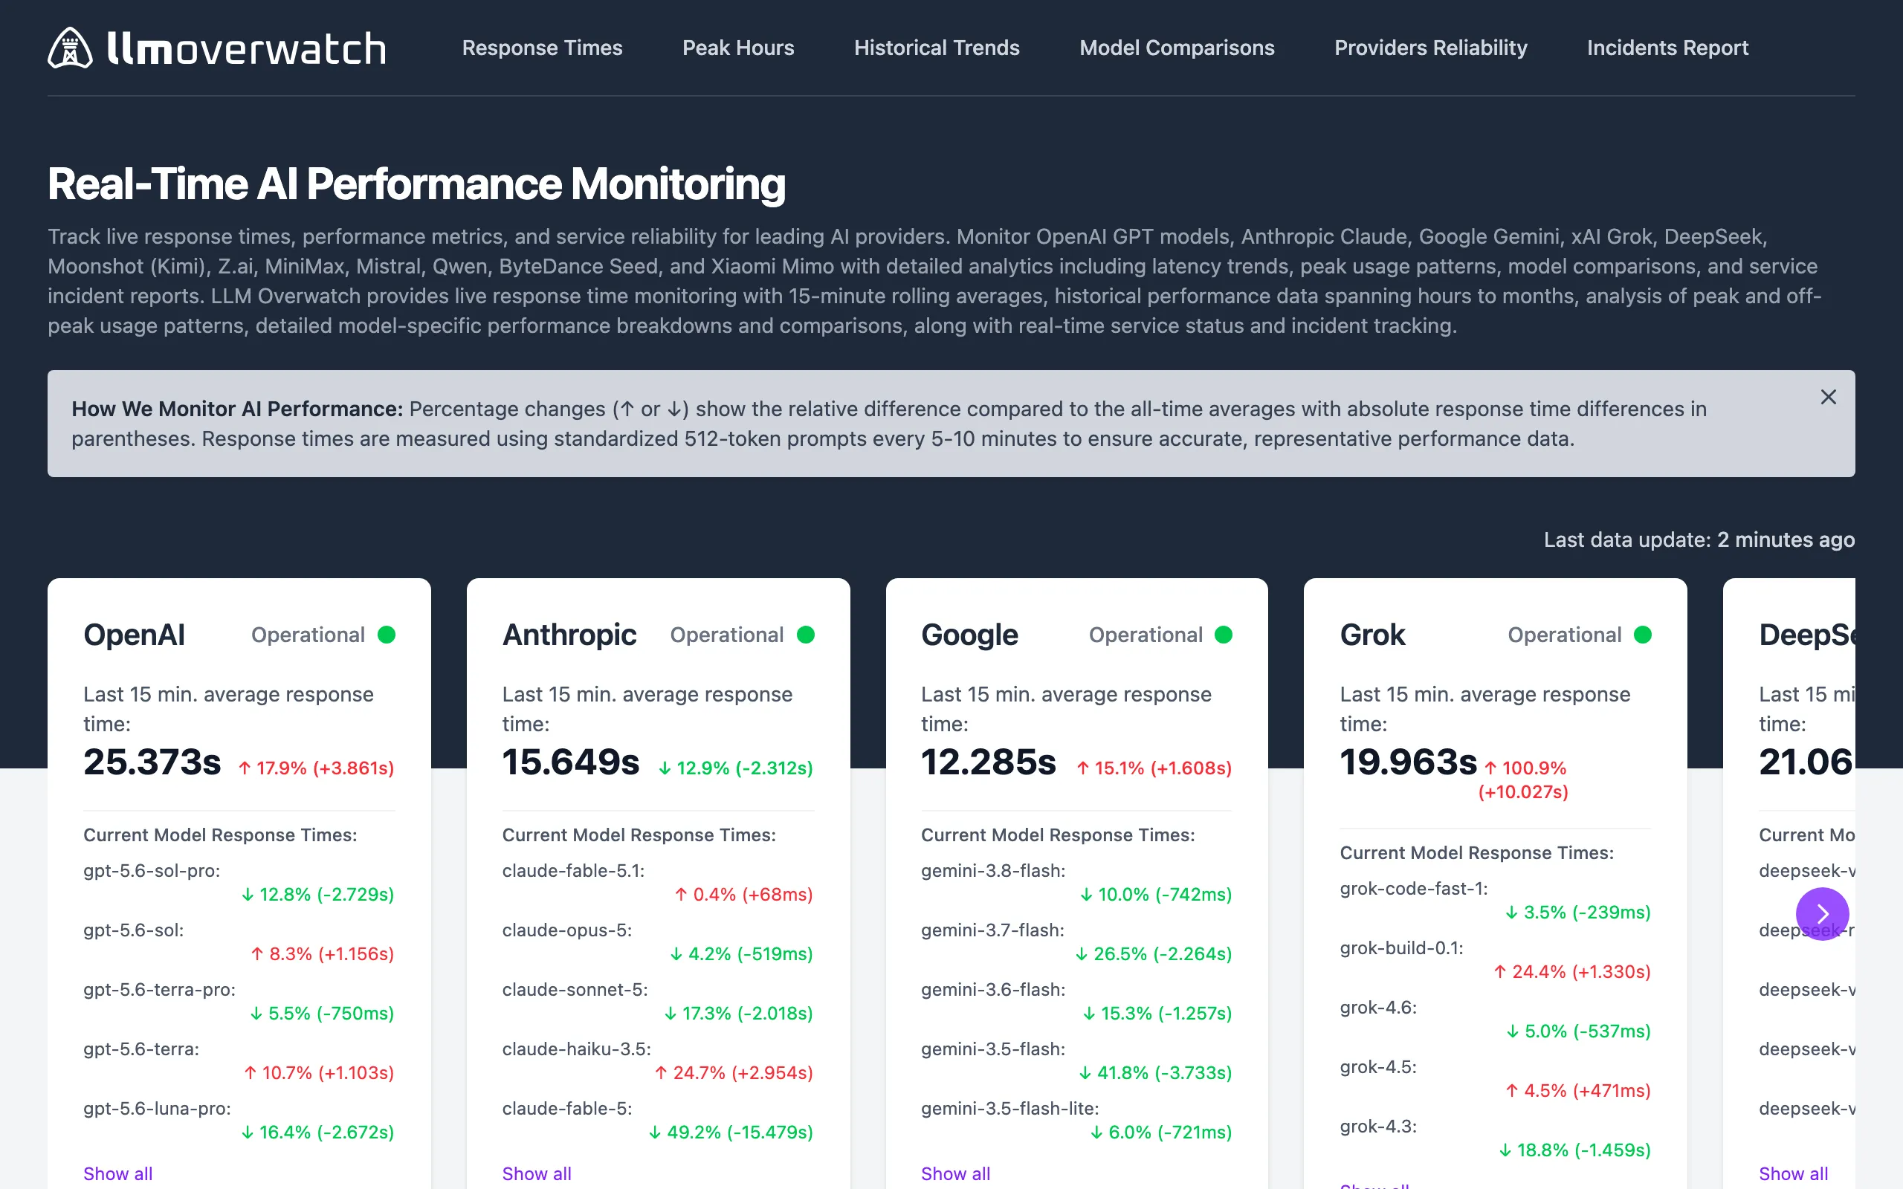Click claude-sonnet-5 model name

click(575, 989)
